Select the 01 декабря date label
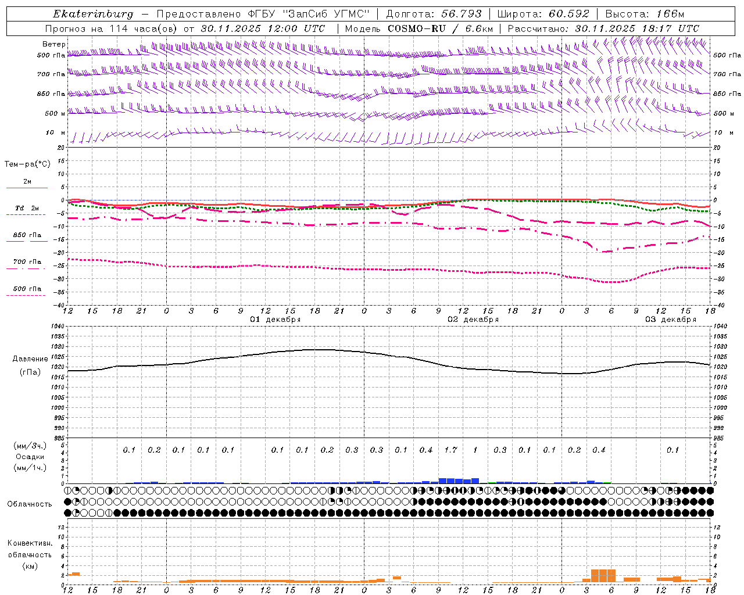Screen dimensions: 744x595 [276, 320]
